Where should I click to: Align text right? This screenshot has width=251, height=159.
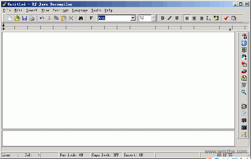tap(201, 18)
